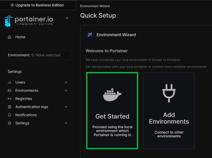Click the Notifications bell icon
Image resolution: width=212 pixels, height=158 pixels.
pos(9,115)
